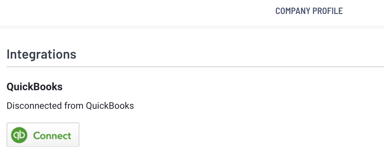Connect to QuickBooks using the Connect button

click(x=43, y=135)
